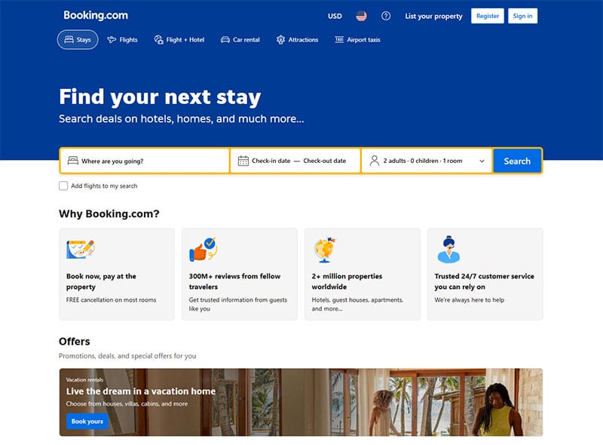
Task: Open the Airport taxis tab
Action: coord(357,40)
